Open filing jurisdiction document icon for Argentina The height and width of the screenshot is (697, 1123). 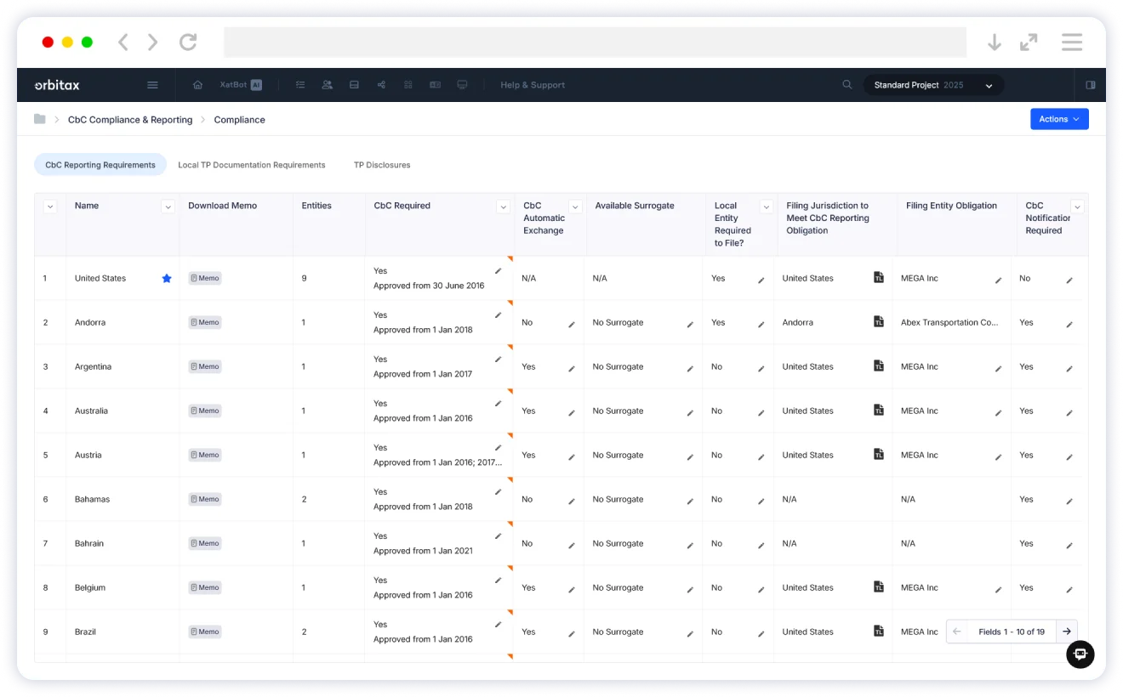tap(879, 366)
